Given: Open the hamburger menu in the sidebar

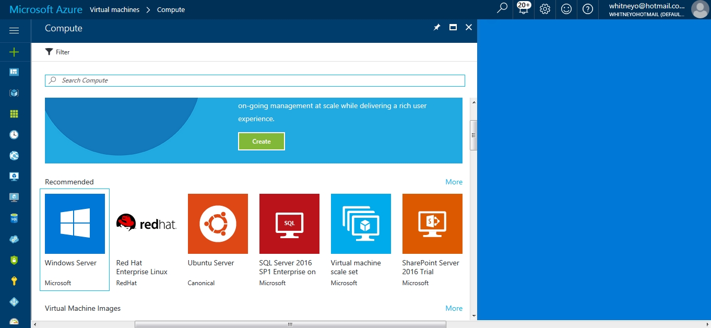Looking at the screenshot, I should click(14, 31).
